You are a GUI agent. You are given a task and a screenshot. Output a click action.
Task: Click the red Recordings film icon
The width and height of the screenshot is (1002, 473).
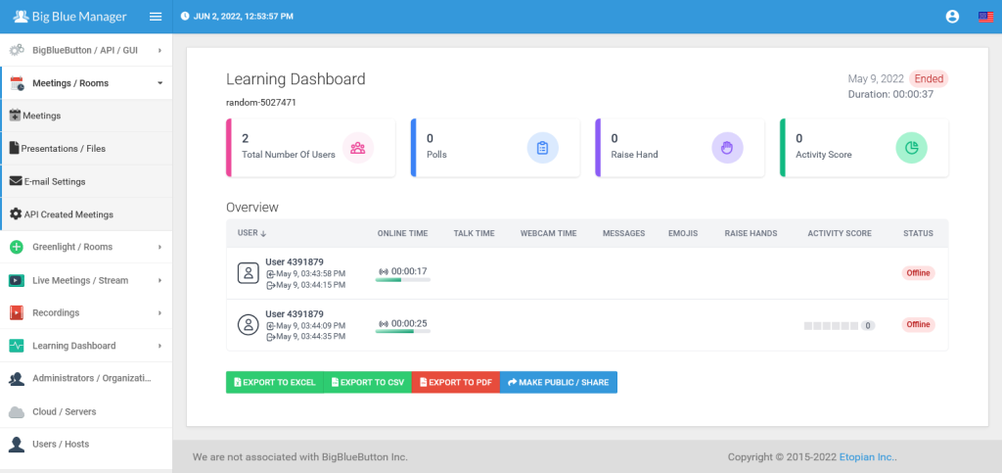pos(17,312)
